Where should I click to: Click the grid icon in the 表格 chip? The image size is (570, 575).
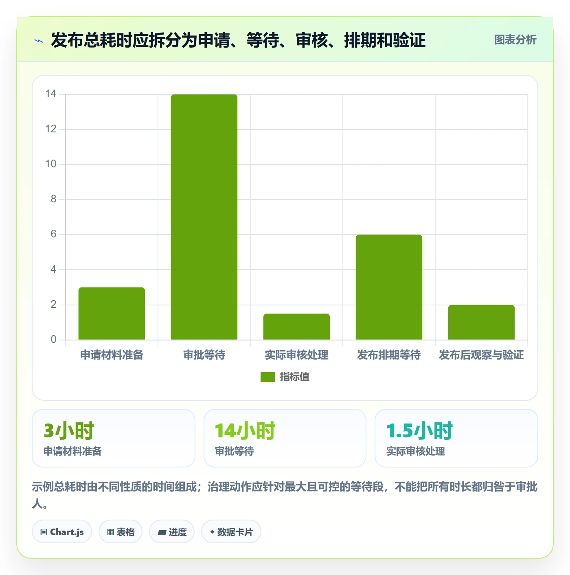[x=110, y=532]
